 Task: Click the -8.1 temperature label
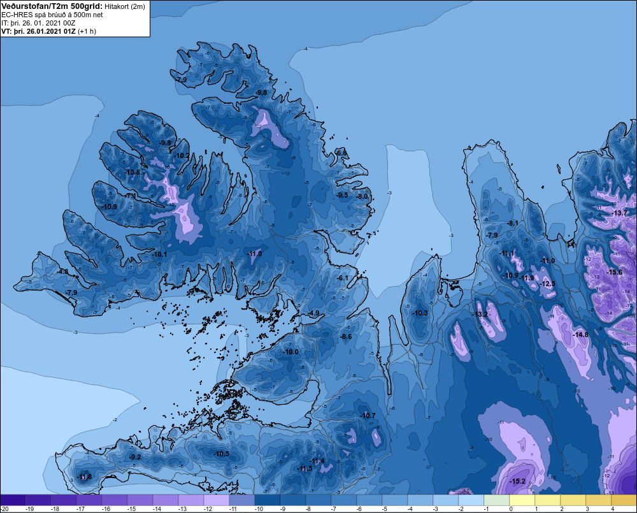[x=513, y=223]
